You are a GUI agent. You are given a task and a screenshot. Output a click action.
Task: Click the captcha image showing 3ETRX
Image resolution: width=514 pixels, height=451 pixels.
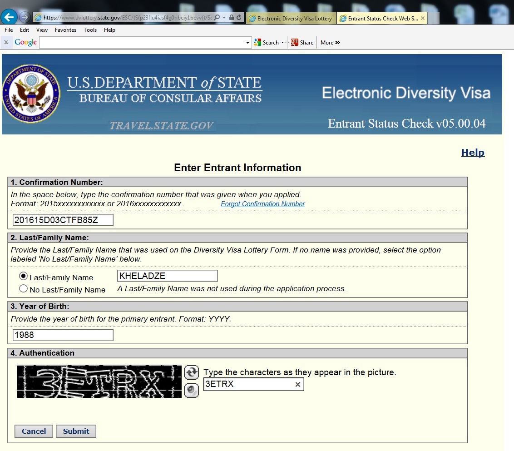click(x=99, y=382)
